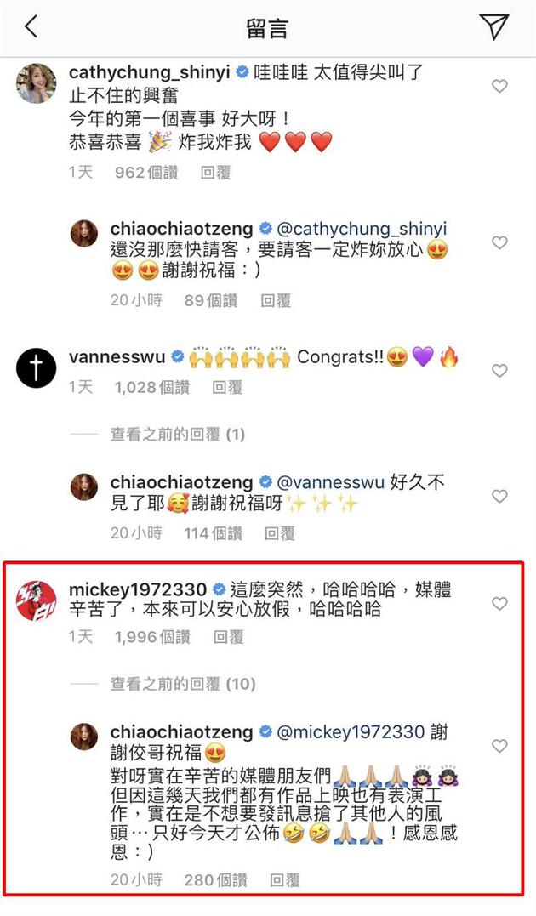The height and width of the screenshot is (916, 536).
Task: Open vannesswu's black cross avatar
Action: [37, 368]
